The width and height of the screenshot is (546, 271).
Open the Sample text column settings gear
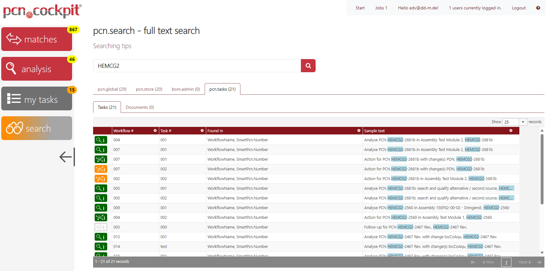pyautogui.click(x=511, y=131)
